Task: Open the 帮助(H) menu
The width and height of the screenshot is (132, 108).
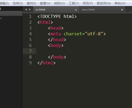Action: (120, 3)
